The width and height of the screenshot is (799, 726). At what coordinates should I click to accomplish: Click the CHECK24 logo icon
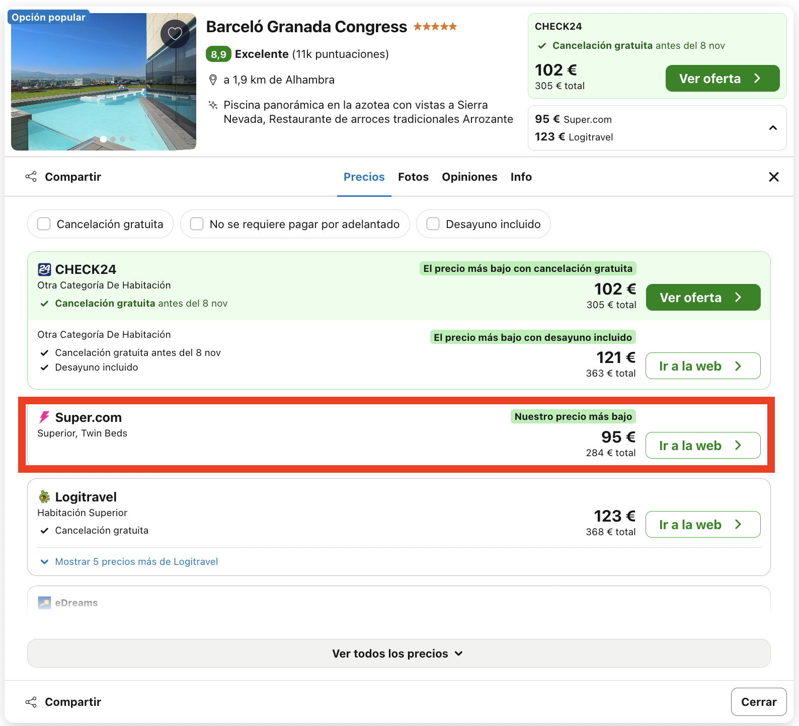(44, 269)
